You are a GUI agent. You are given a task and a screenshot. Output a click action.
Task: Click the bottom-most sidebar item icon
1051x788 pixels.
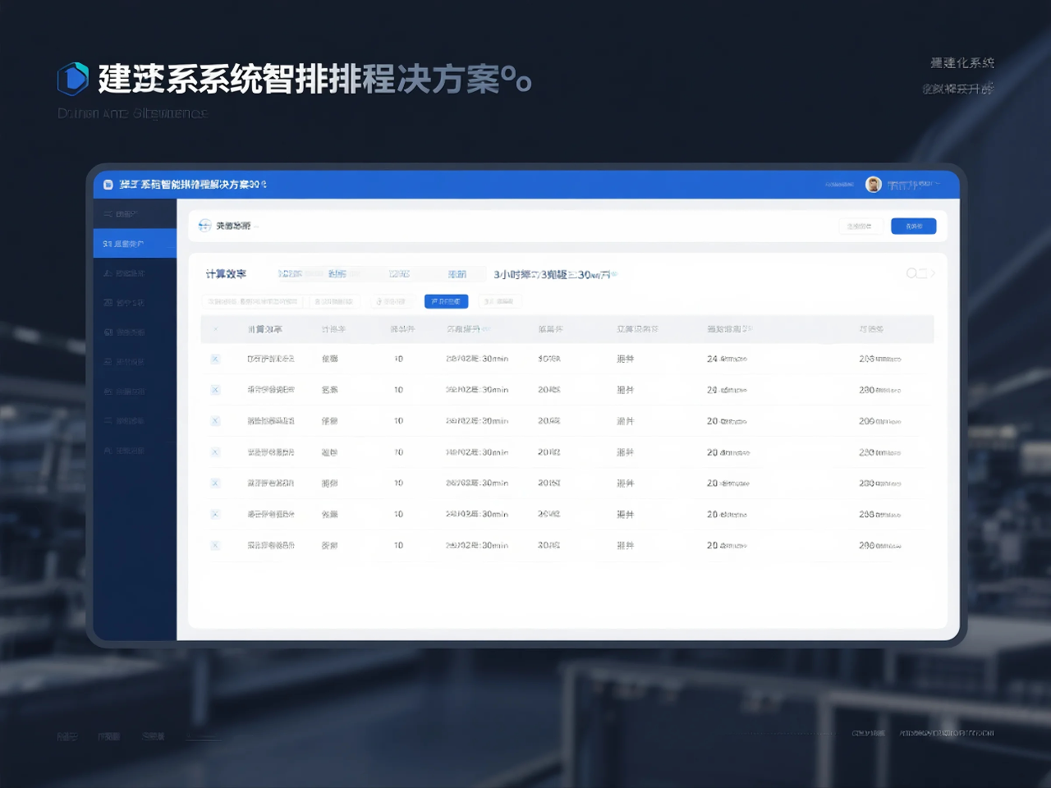click(108, 451)
